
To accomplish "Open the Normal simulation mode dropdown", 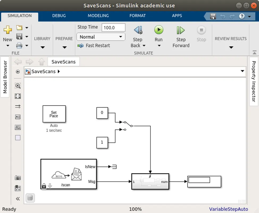I will tap(101, 37).
